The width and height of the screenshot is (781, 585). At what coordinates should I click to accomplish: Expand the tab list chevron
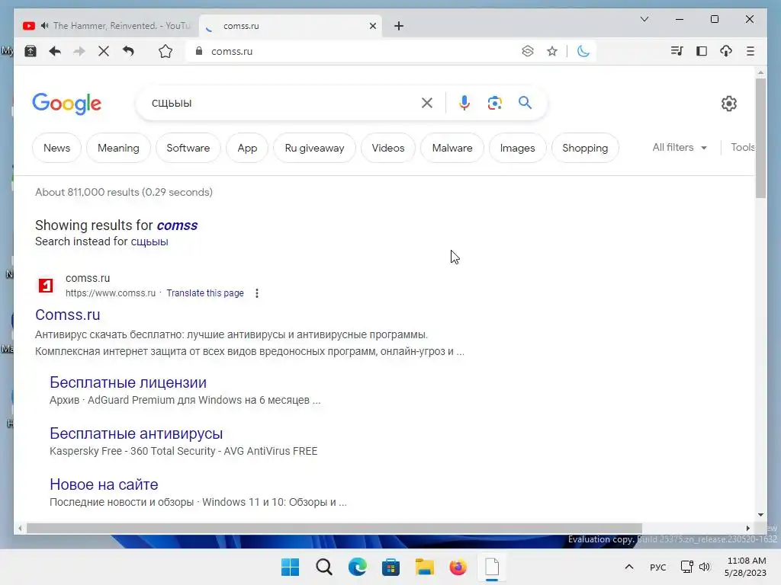coord(644,19)
